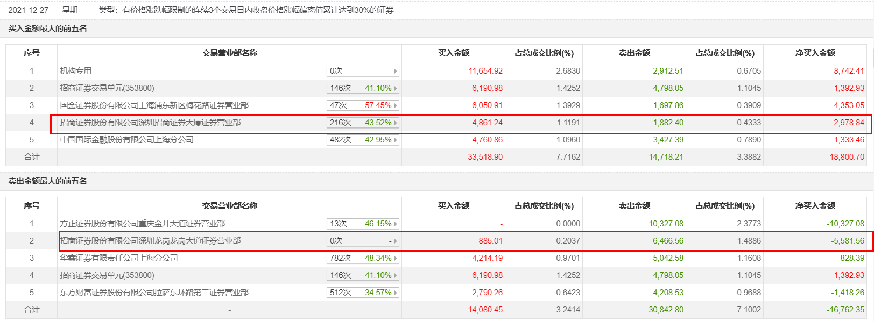Click 买入金额 header in sell table
This screenshot has height=321, width=874.
coord(454,206)
